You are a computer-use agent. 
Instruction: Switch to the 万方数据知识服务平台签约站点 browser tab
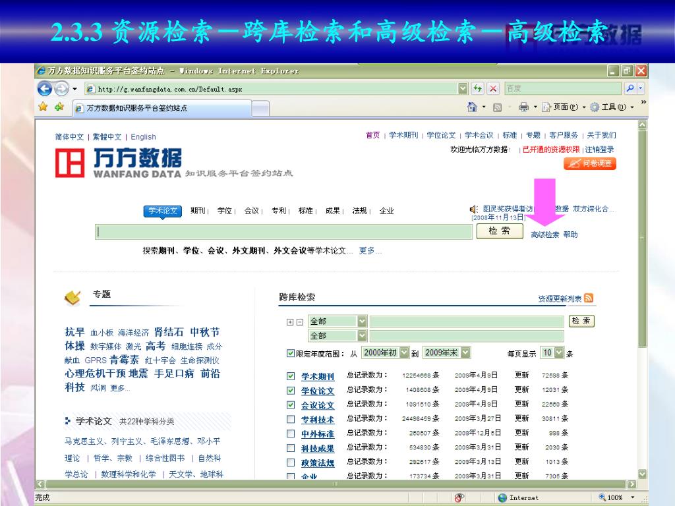click(x=162, y=108)
